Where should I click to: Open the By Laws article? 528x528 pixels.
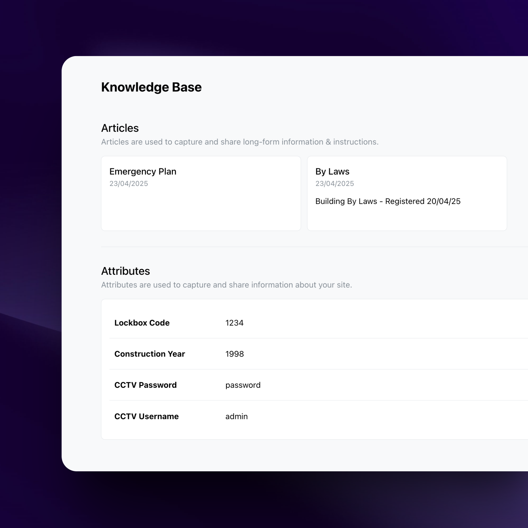(332, 171)
